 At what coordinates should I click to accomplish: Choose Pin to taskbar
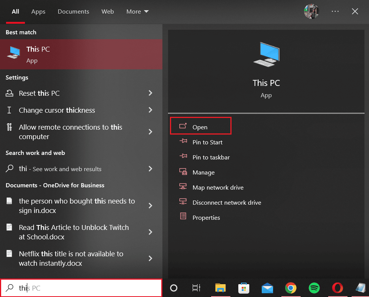(x=211, y=157)
